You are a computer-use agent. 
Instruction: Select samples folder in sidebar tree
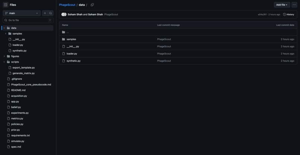[x=17, y=34]
